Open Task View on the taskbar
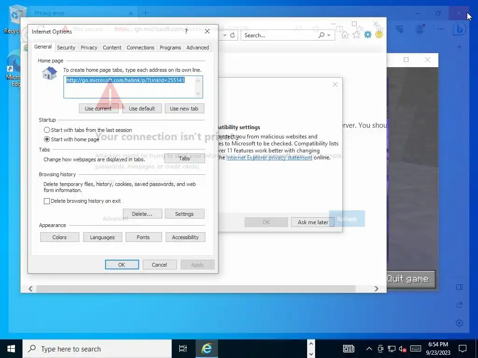Image resolution: width=478 pixels, height=358 pixels. point(183,349)
